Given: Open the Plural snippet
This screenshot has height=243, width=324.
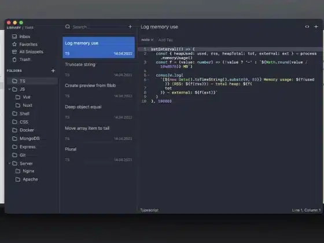Looking at the screenshot, I should [99, 154].
